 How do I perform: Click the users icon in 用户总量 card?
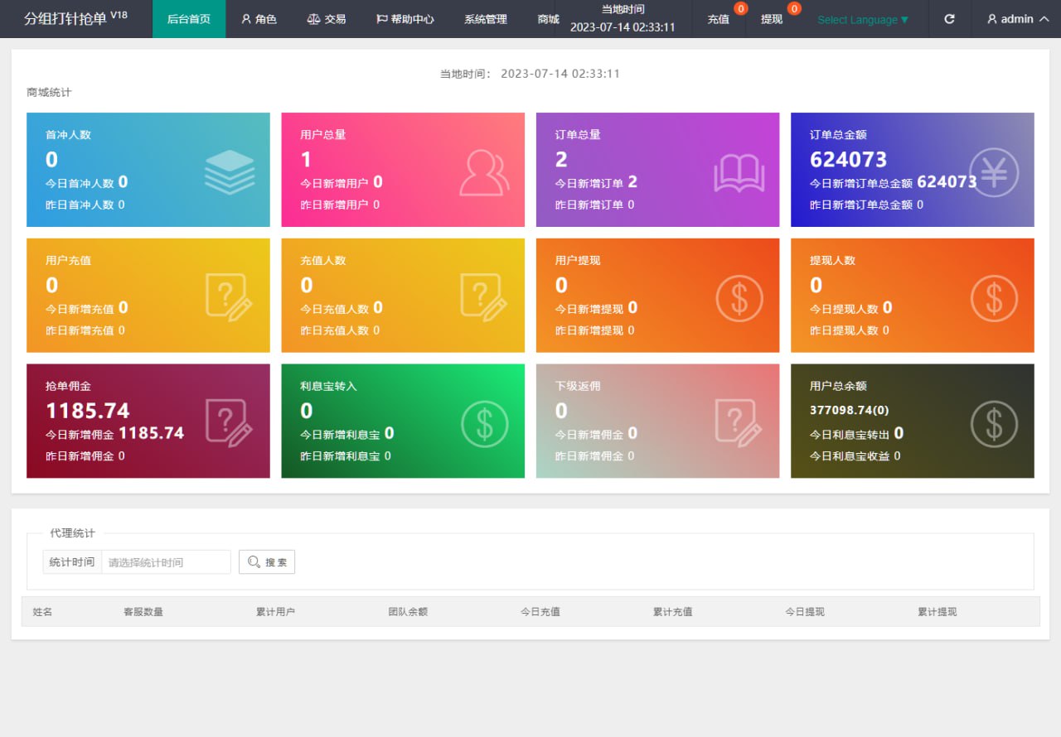[x=484, y=172]
